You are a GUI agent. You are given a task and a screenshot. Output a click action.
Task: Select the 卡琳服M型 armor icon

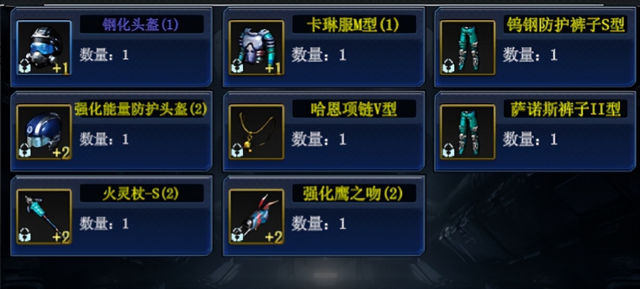coord(257,48)
